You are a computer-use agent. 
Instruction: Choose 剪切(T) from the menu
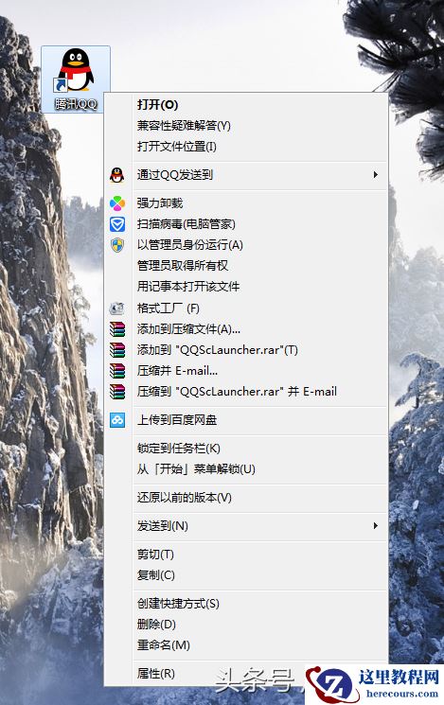246,555
